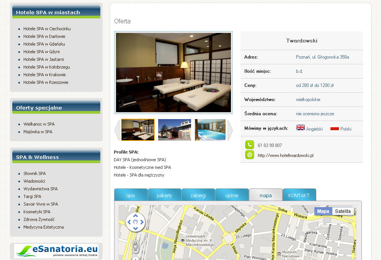This screenshot has width=381, height=260.
Task: Pan the map up with arrow control
Action: [x=136, y=216]
